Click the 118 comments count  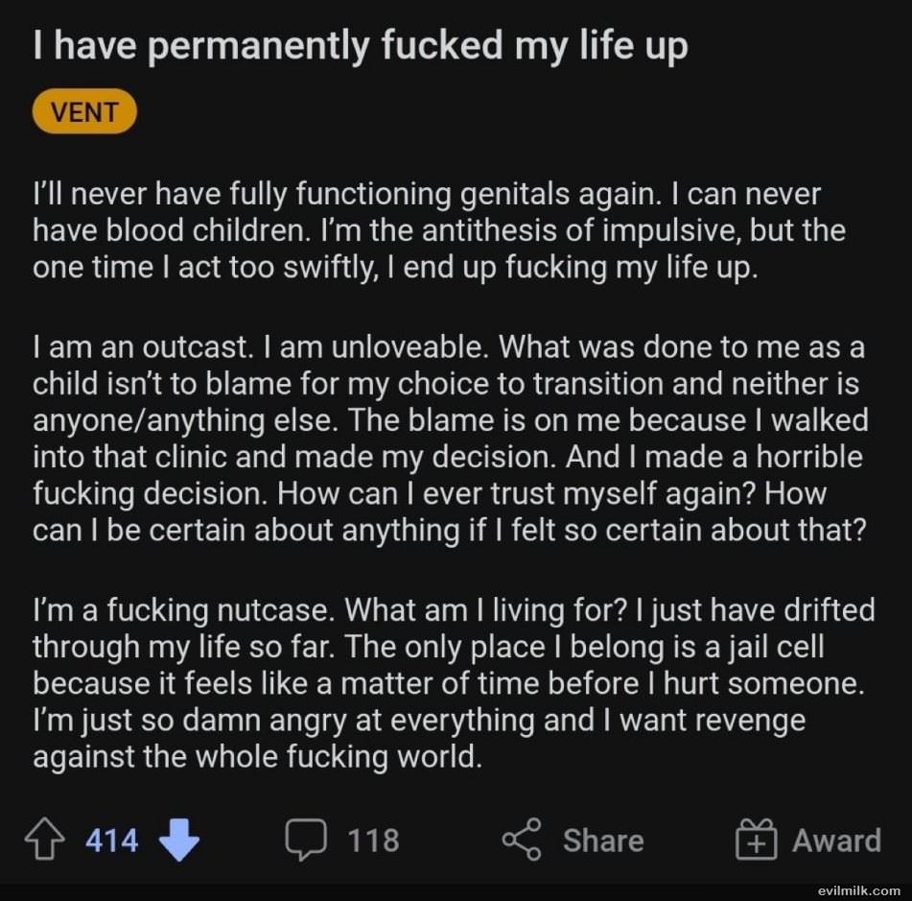coord(373,841)
